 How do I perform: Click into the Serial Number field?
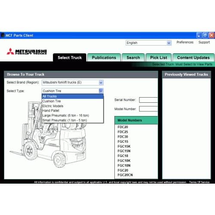148,100
